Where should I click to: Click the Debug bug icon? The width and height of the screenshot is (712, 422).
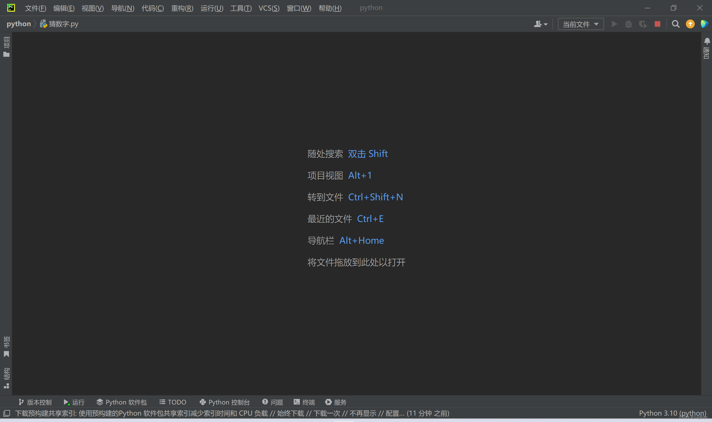[629, 24]
